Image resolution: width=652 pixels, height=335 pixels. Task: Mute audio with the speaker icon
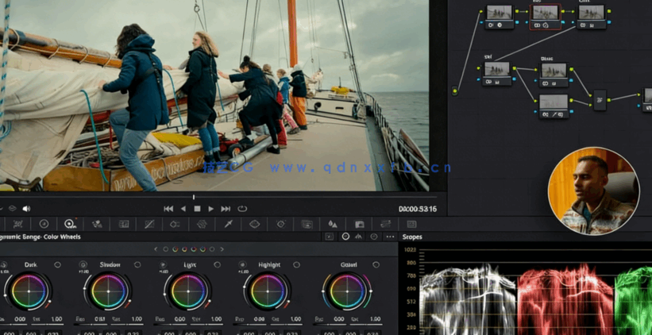tap(26, 209)
